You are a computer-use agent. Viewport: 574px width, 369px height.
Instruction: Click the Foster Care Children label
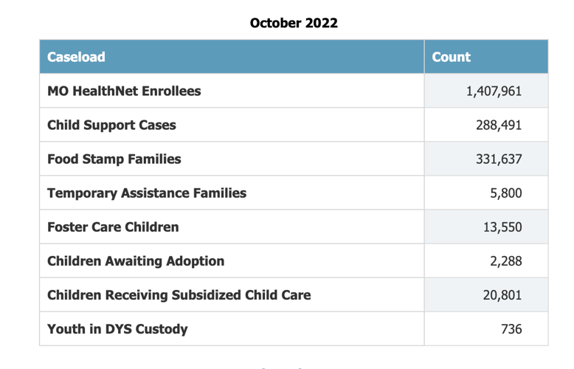[x=113, y=227]
